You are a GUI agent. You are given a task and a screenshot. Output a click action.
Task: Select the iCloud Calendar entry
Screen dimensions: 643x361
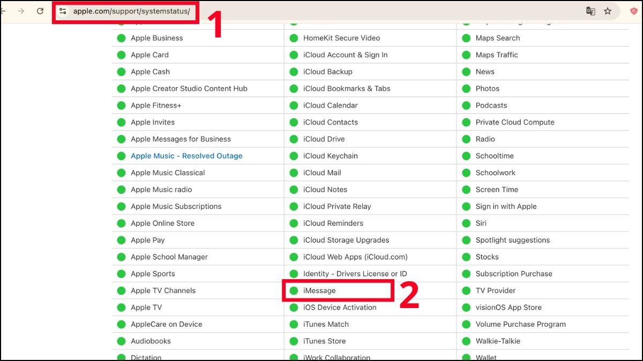click(x=330, y=105)
